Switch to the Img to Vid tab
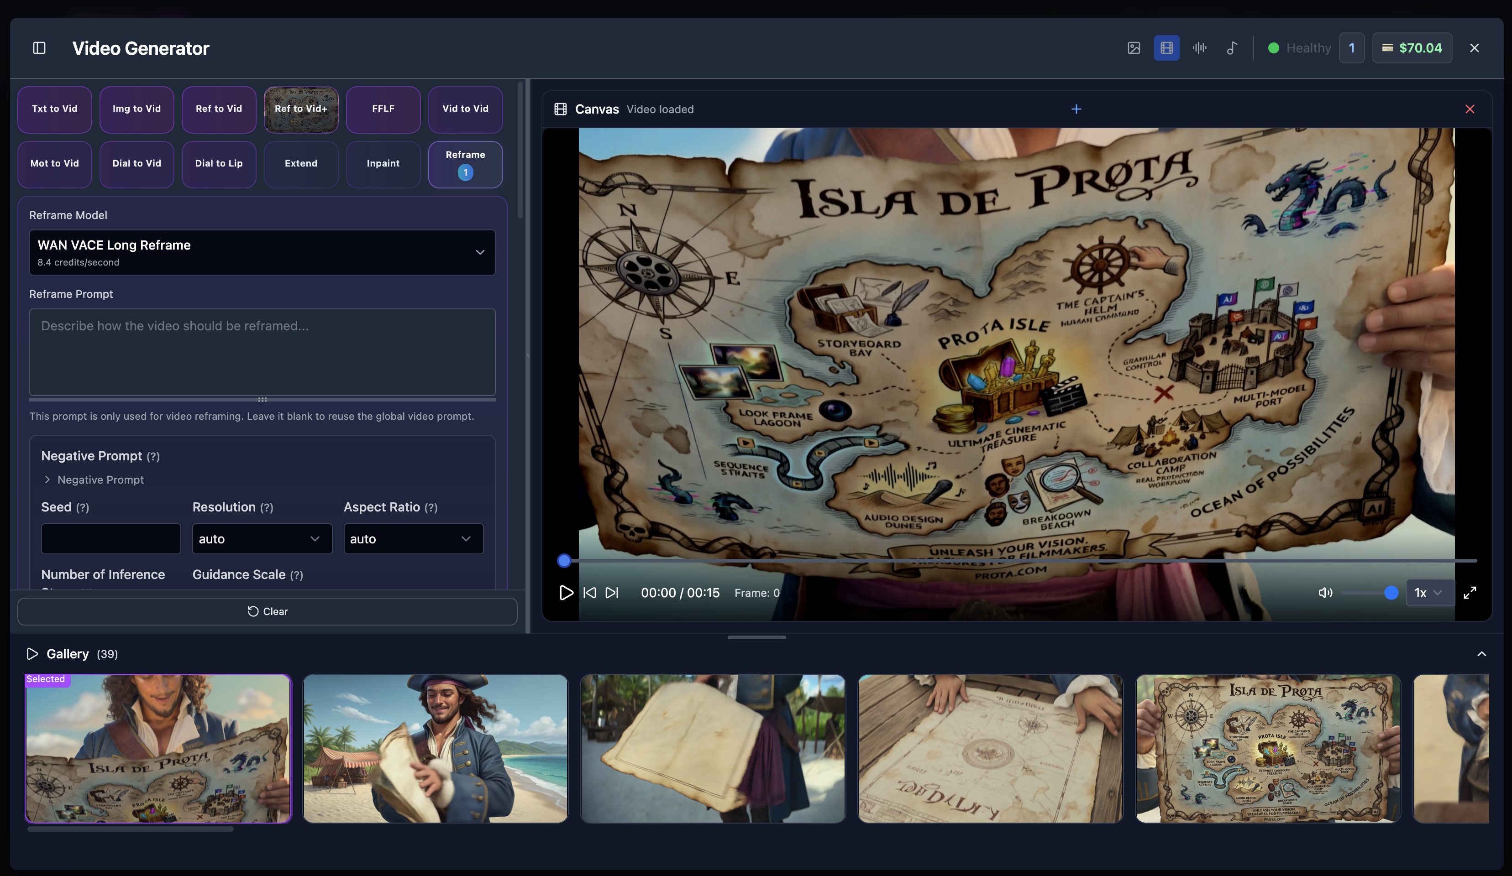 tap(136, 109)
